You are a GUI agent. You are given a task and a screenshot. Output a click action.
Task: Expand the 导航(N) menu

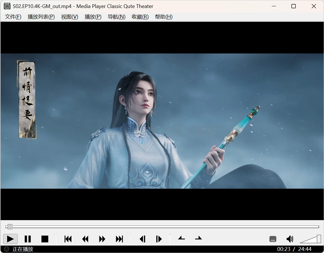tap(117, 17)
